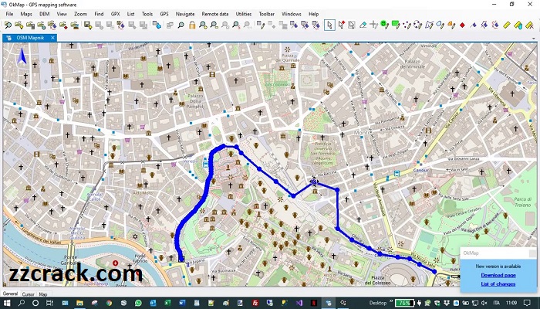This screenshot has height=309, width=540.
Task: Click the dotted route creation pencil tool
Action: click(407, 25)
